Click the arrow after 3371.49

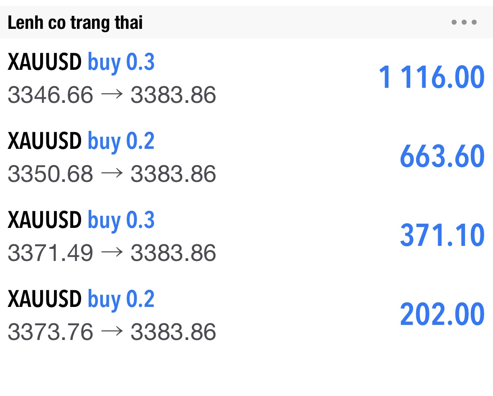(x=112, y=252)
